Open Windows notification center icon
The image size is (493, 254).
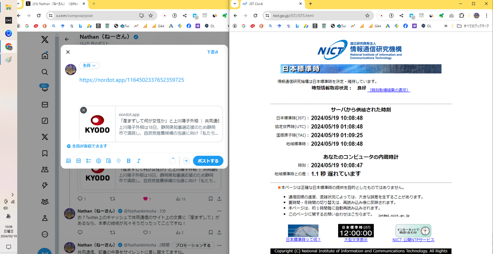(8, 247)
